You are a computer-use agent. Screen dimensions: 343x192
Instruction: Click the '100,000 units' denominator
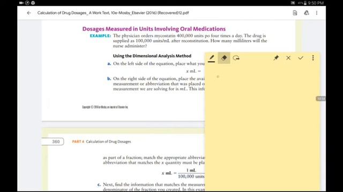tap(191, 177)
